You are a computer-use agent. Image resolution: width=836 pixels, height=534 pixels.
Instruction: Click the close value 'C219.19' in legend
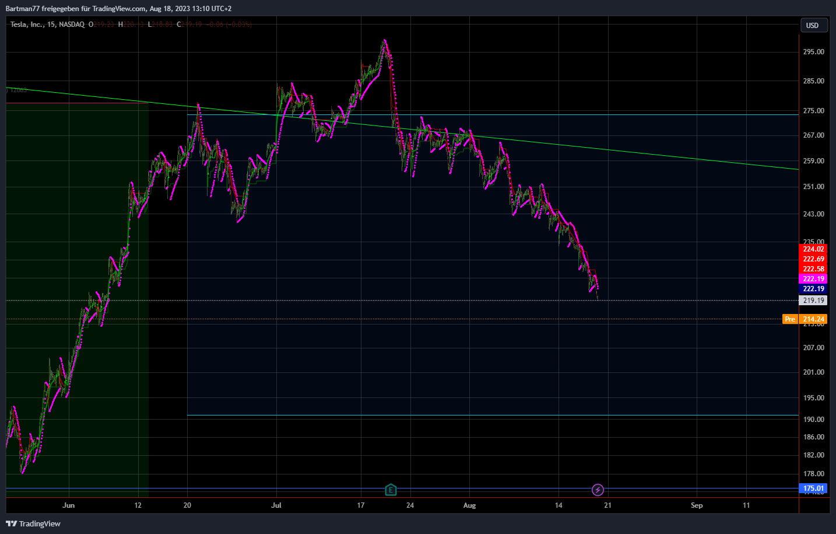coord(189,25)
